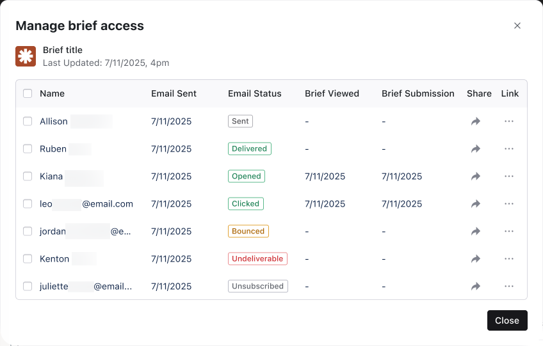Sort by the Email Status column header

254,93
